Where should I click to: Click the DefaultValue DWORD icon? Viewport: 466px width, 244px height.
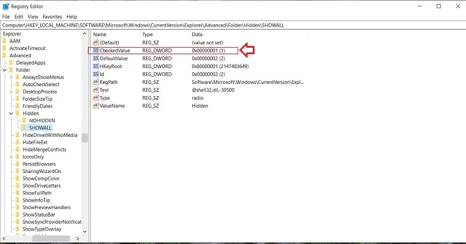pos(96,58)
